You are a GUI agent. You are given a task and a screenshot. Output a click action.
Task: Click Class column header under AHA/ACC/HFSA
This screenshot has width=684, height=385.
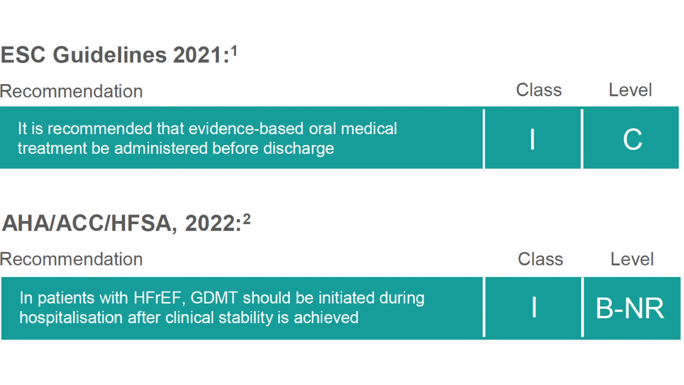tap(540, 259)
